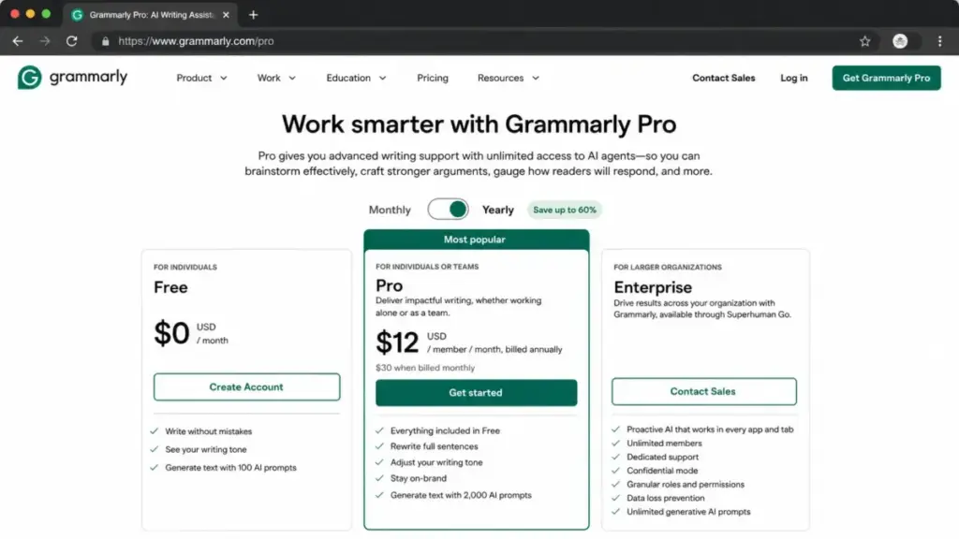Expand the Work dropdown menu
Image resolution: width=959 pixels, height=539 pixels.
pos(276,78)
